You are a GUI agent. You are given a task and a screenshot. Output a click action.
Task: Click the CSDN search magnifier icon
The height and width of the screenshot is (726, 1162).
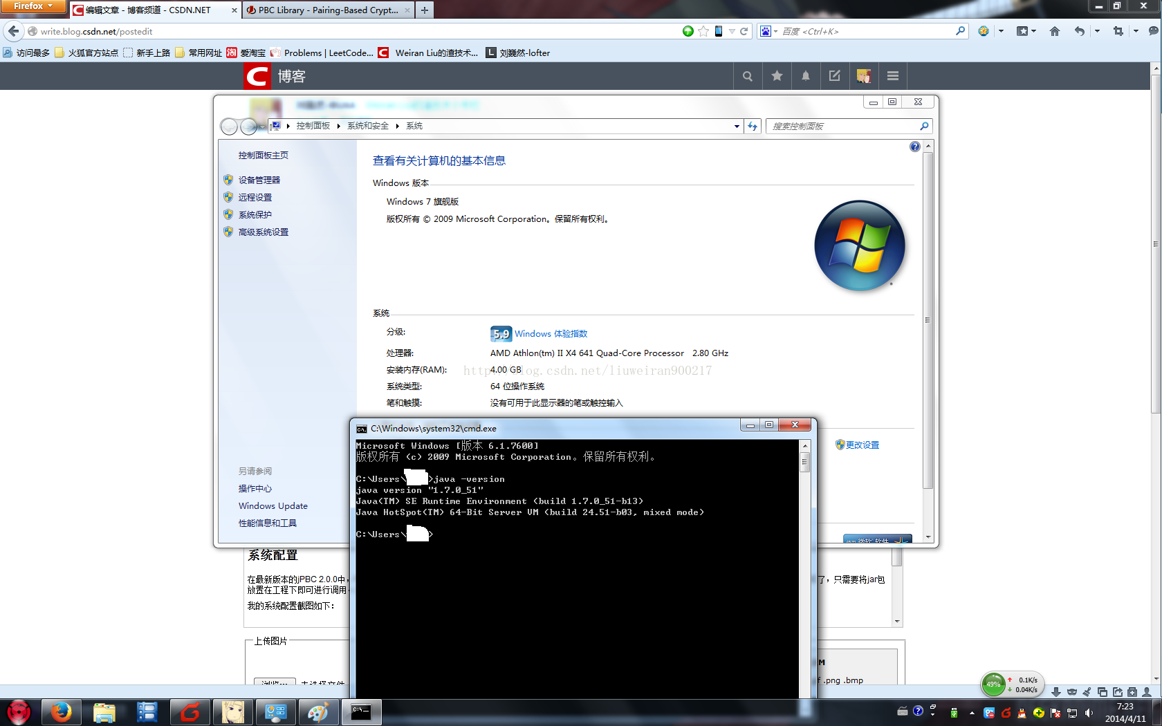click(748, 76)
